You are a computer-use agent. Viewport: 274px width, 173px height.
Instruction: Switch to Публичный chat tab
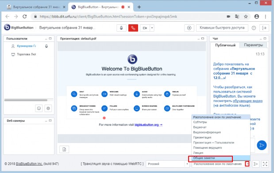tap(225, 45)
